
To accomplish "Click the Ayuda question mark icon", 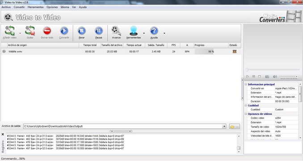I will pos(154,31).
